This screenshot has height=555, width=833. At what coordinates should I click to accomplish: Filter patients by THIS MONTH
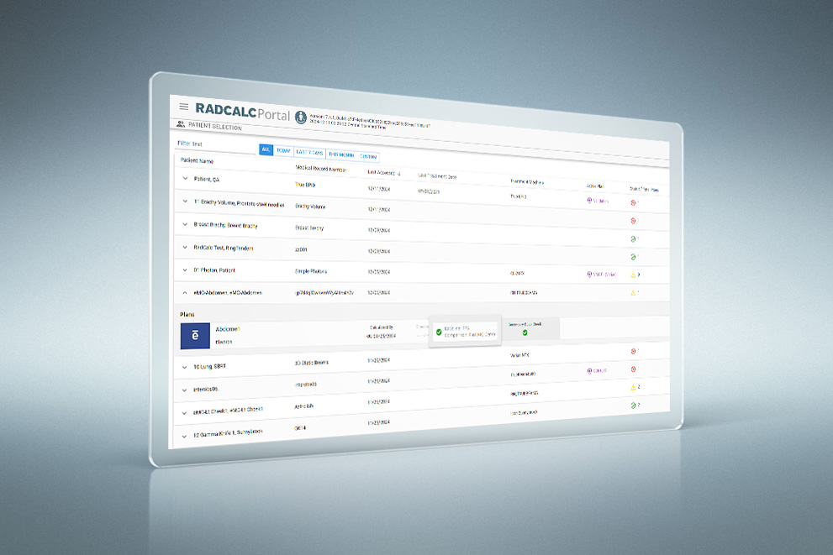click(x=341, y=154)
